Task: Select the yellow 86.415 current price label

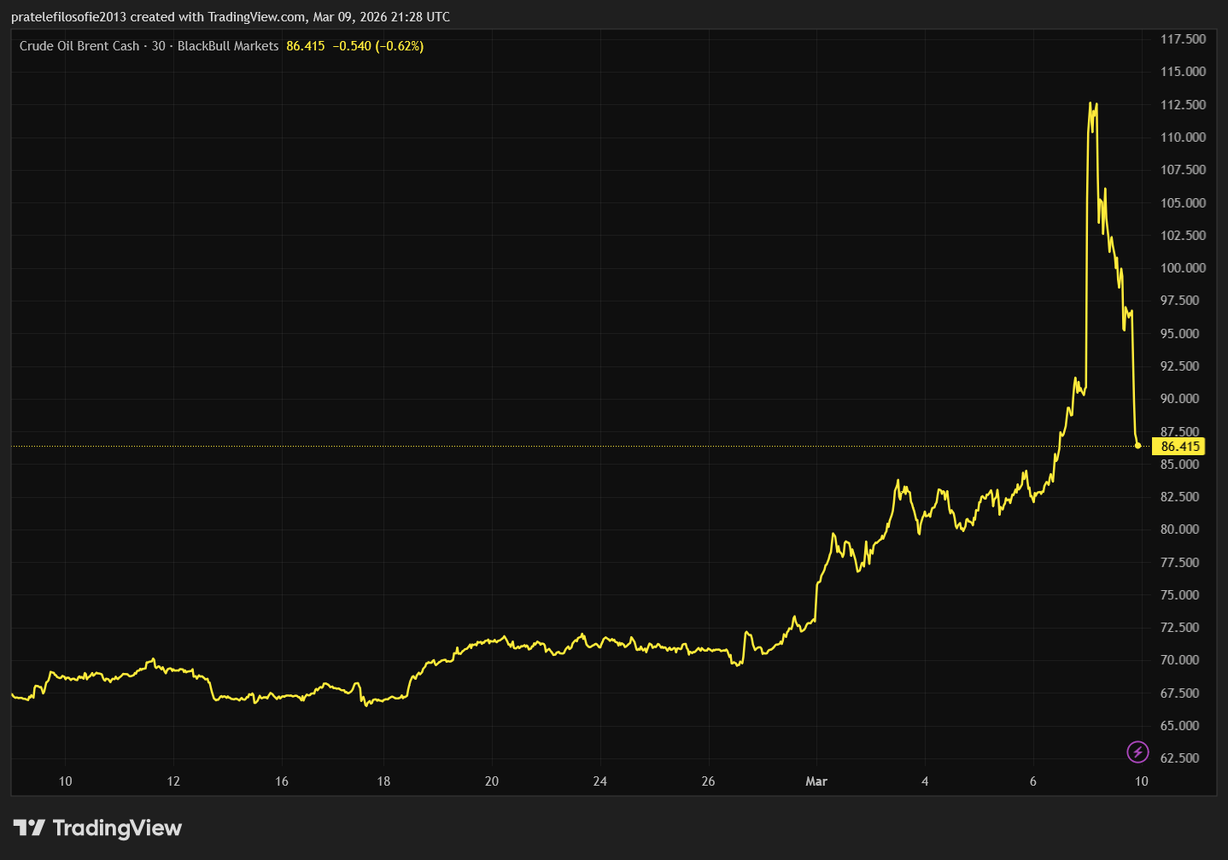Action: pyautogui.click(x=1179, y=447)
